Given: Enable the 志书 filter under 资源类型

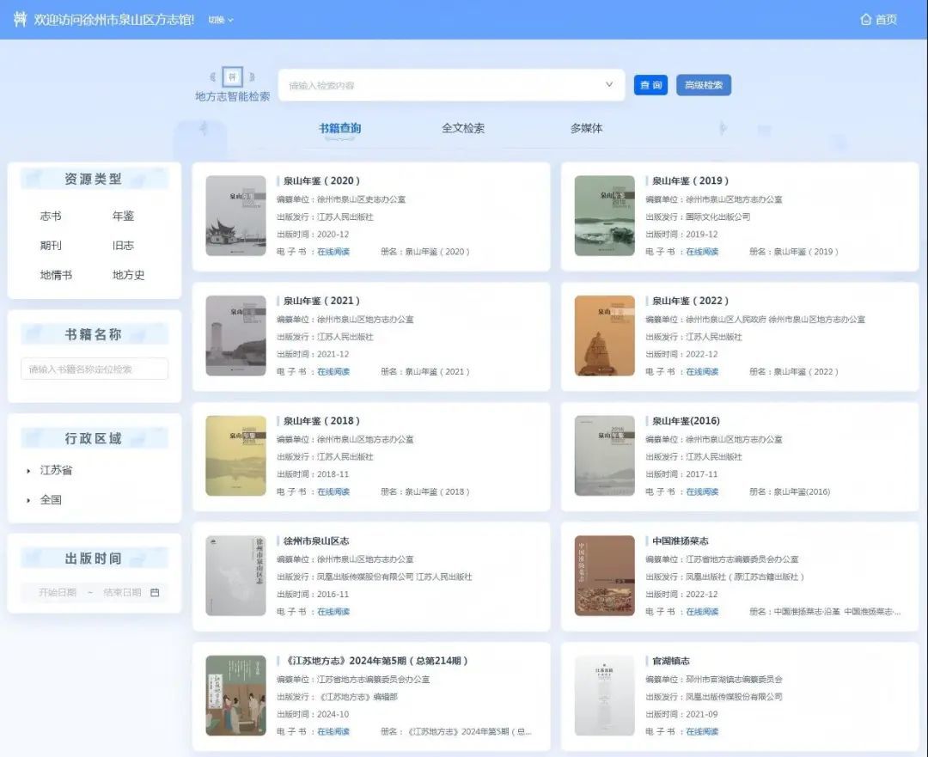Looking at the screenshot, I should coord(51,216).
